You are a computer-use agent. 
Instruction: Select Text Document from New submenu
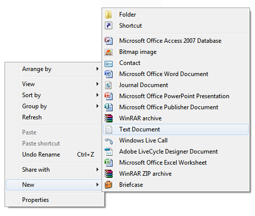coord(176,129)
